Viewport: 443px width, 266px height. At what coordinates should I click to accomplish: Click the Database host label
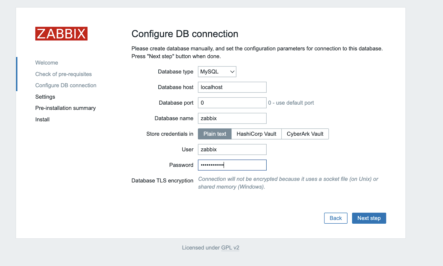[x=176, y=87]
